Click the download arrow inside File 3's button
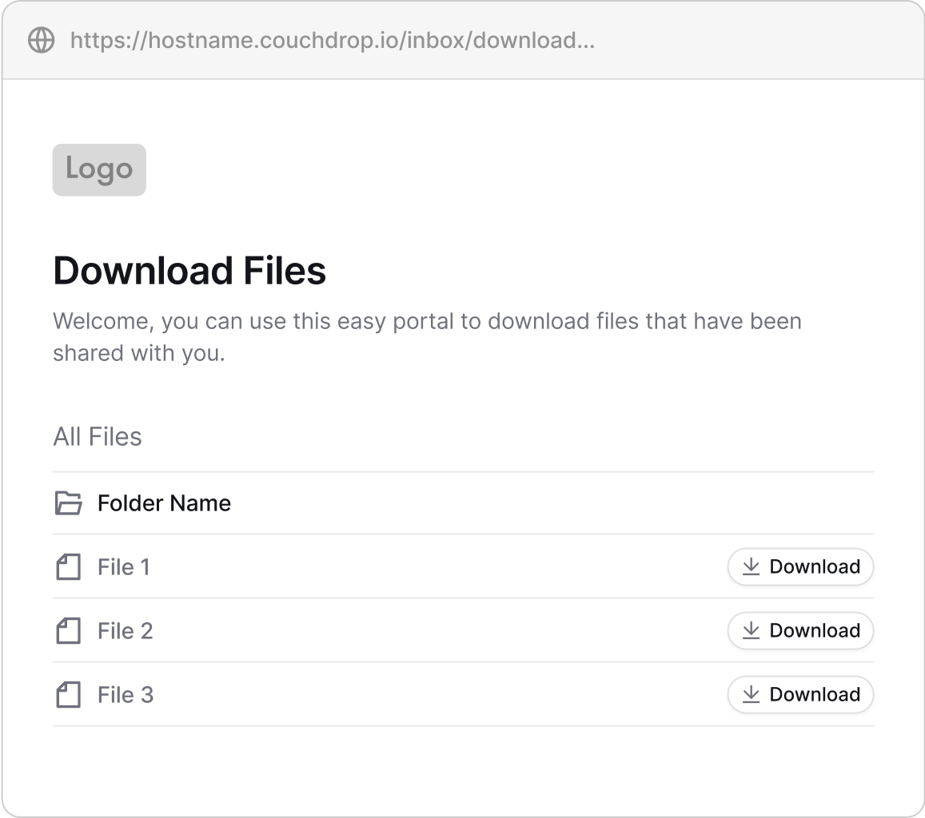 tap(750, 694)
